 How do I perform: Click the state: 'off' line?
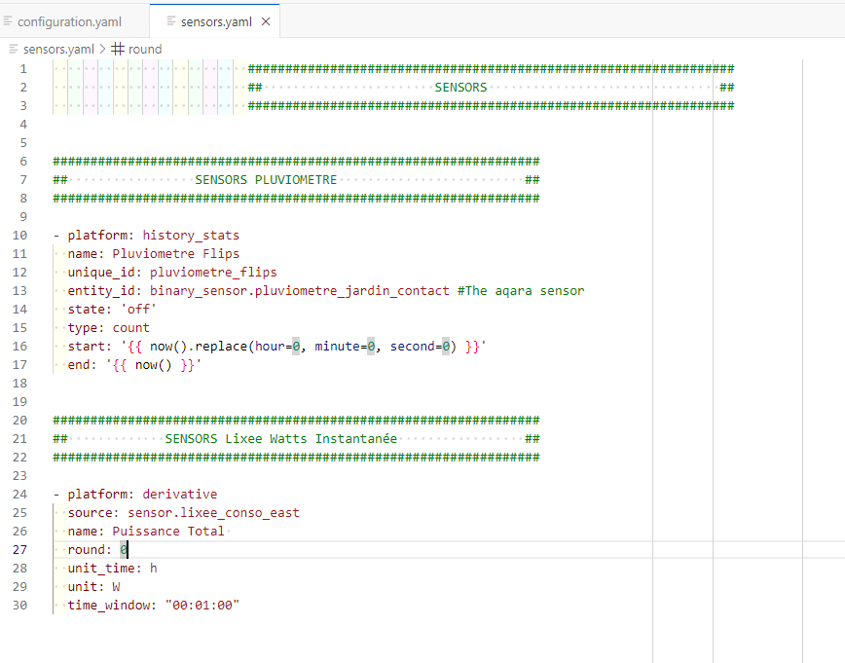point(112,310)
